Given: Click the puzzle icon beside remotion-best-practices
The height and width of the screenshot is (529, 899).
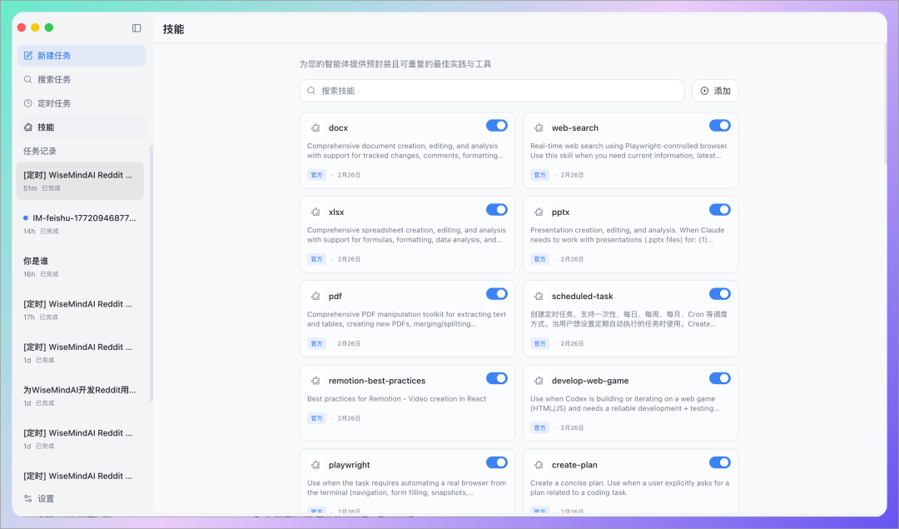Looking at the screenshot, I should pyautogui.click(x=315, y=380).
